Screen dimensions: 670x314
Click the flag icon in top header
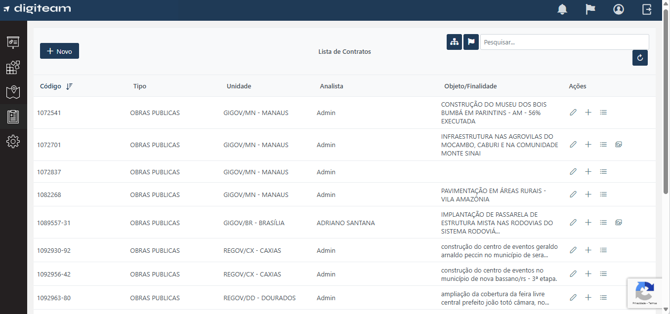[590, 9]
